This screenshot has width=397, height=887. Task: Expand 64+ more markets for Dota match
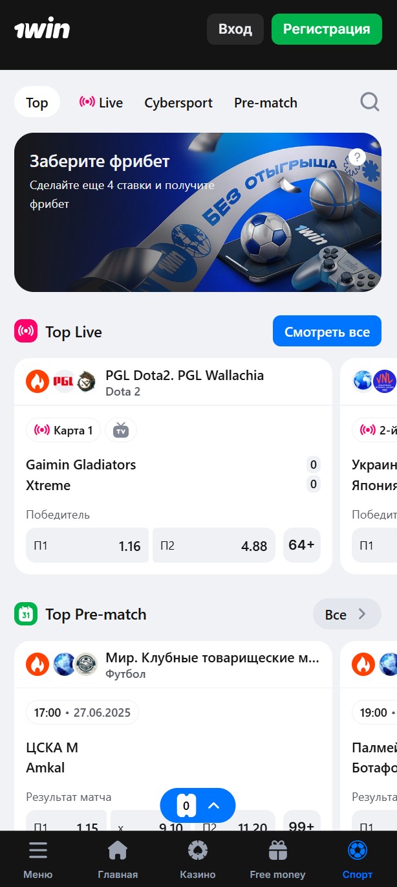point(302,546)
